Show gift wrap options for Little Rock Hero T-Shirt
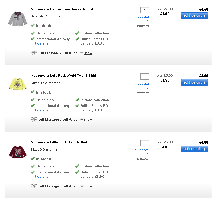The width and height of the screenshot is (215, 200). click(88, 186)
